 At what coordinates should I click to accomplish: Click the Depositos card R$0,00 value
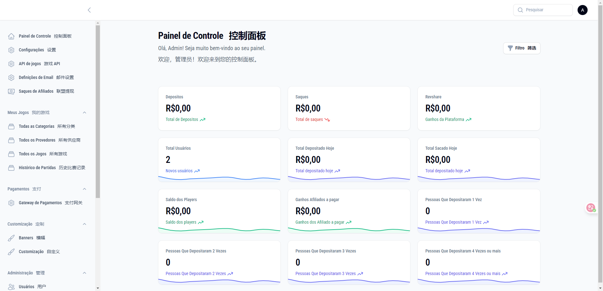click(178, 108)
